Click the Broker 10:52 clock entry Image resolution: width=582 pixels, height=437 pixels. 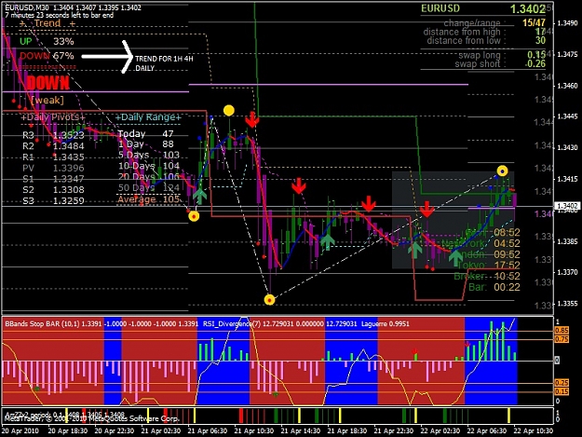(x=487, y=276)
